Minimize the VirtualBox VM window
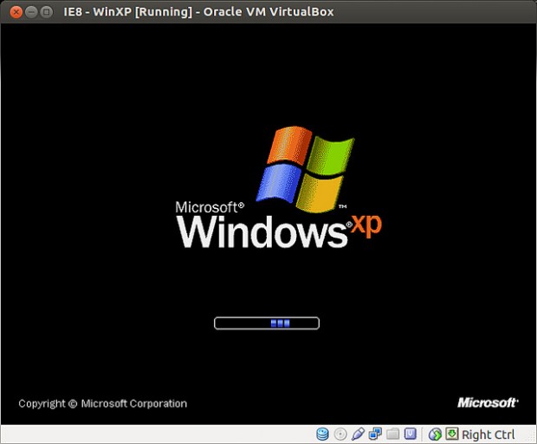Viewport: 537px width, 444px height. tap(31, 12)
